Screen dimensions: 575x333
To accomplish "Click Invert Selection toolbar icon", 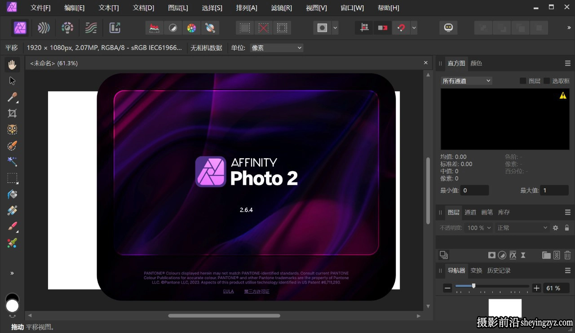I will point(282,28).
